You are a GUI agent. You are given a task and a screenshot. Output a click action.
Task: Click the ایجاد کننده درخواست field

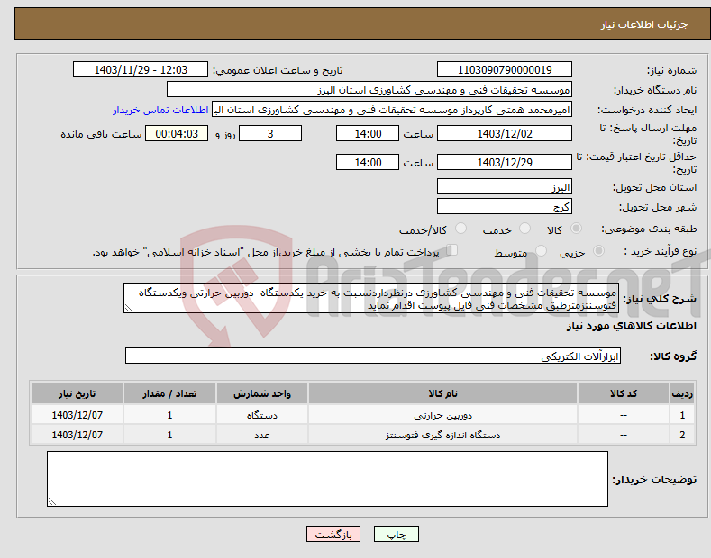(392, 110)
